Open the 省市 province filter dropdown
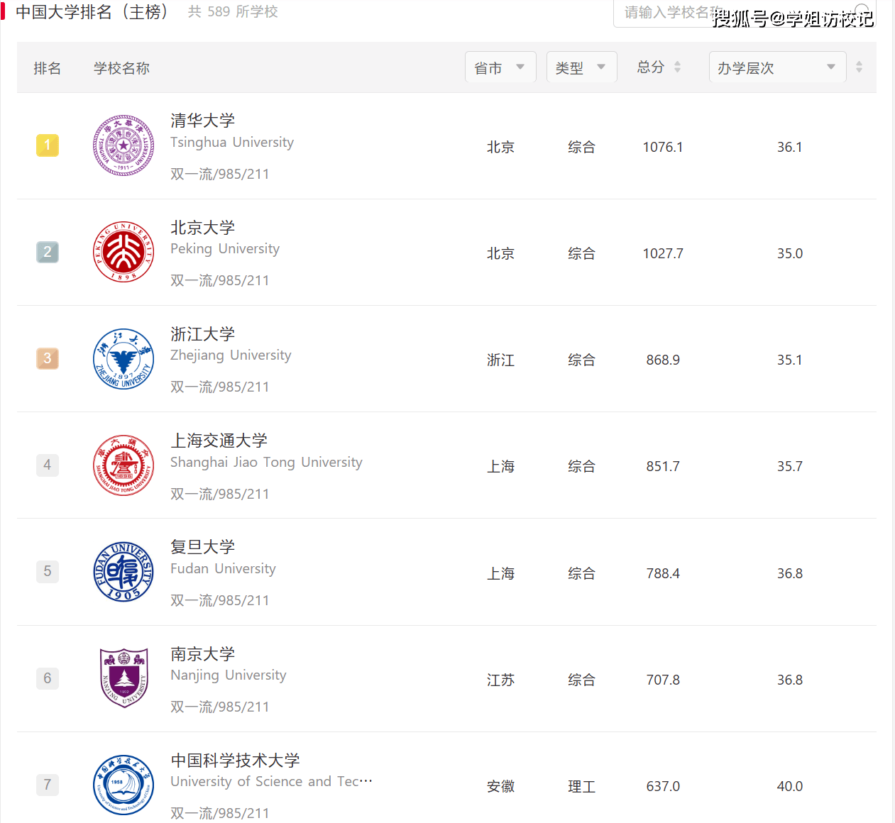Screen dimensions: 895x823 tap(500, 67)
